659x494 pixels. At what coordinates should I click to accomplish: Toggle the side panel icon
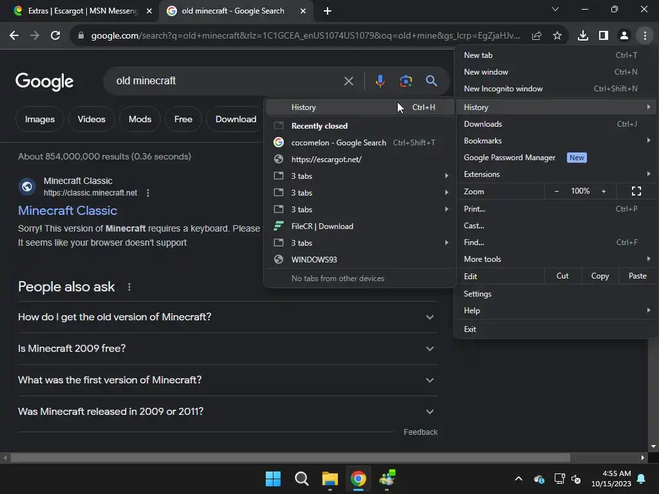pyautogui.click(x=604, y=36)
